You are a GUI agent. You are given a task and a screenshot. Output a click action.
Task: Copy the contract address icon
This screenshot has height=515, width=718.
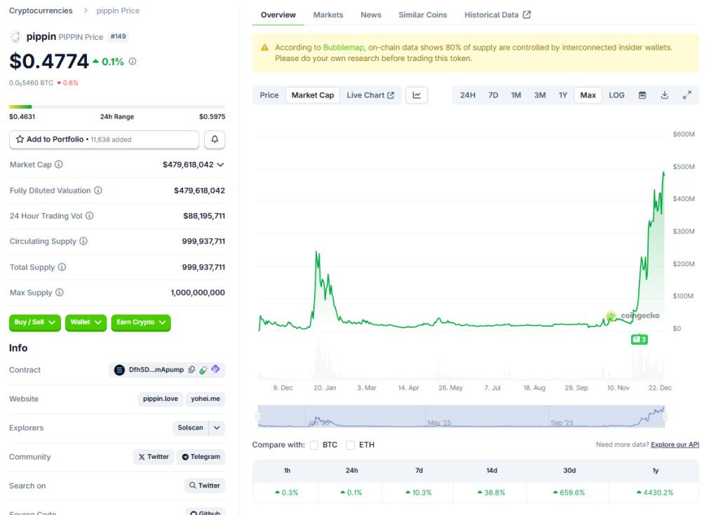(192, 370)
